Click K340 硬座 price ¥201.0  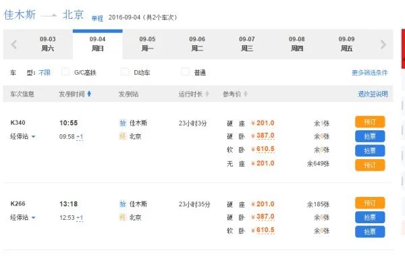[263, 123]
